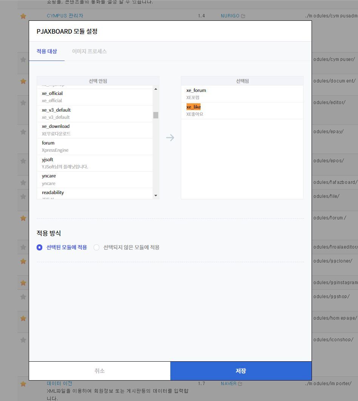Toggle star in the modules/epos/ row
The height and width of the screenshot is (401, 358).
point(23,161)
